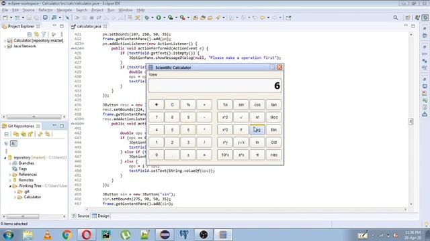Click the OBS icon in the taskbar

coord(204,235)
